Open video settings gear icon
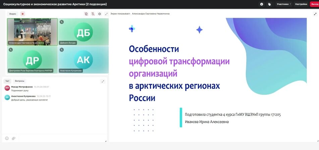 click(100, 14)
